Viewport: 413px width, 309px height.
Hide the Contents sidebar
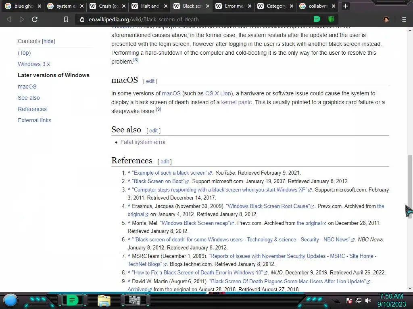pos(48,41)
